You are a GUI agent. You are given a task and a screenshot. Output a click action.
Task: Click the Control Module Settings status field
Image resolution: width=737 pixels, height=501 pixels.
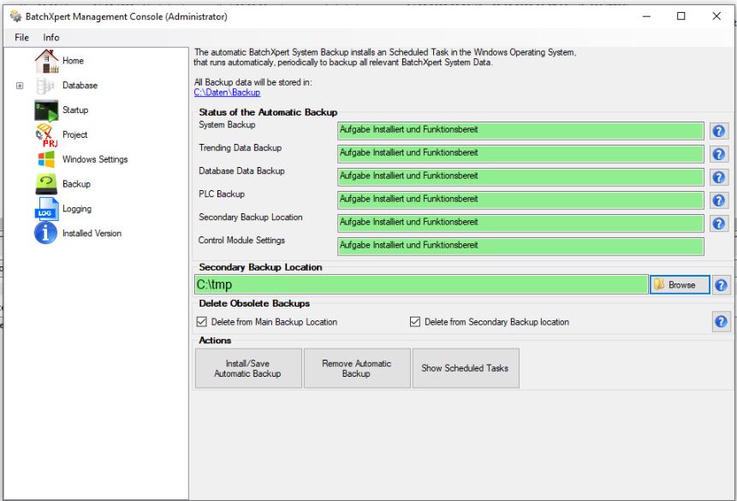point(520,246)
